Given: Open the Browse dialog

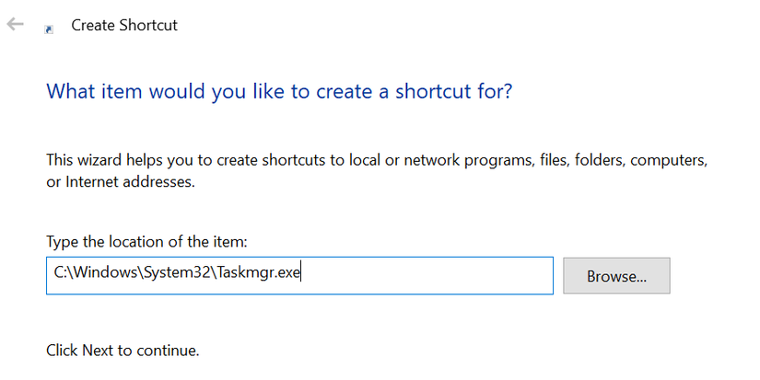Looking at the screenshot, I should coord(616,275).
